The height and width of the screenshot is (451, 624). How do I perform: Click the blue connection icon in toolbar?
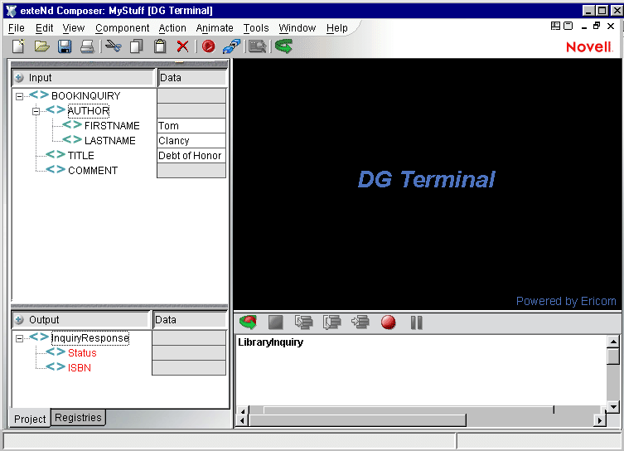coord(231,46)
